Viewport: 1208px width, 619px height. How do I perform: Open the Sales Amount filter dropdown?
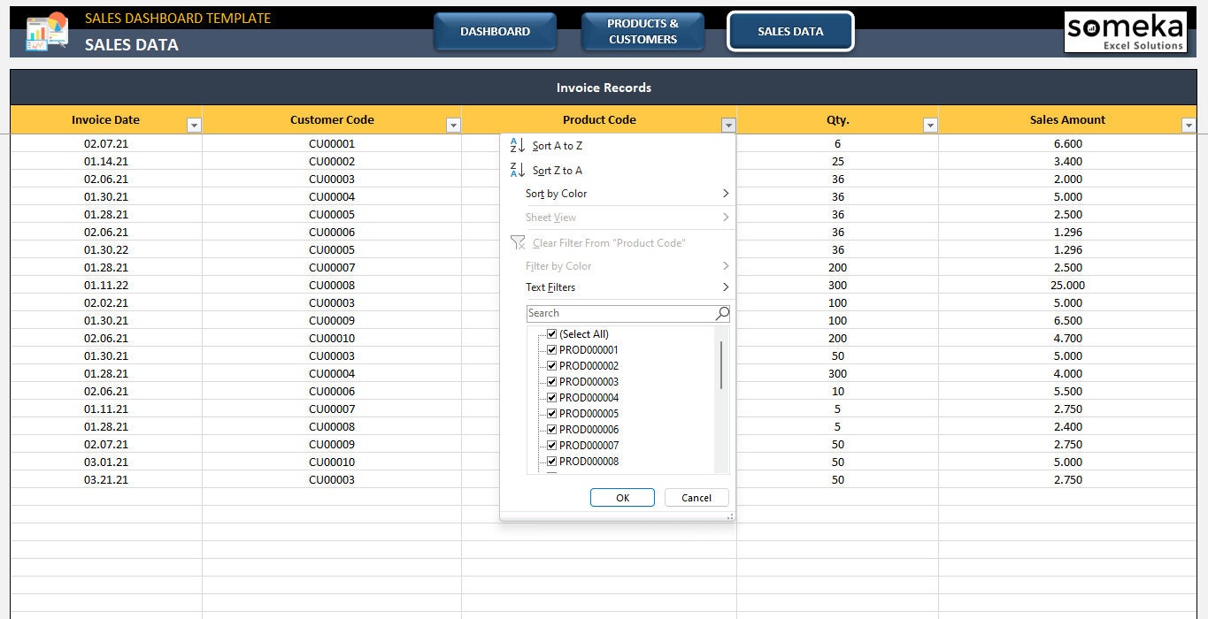(x=1189, y=124)
